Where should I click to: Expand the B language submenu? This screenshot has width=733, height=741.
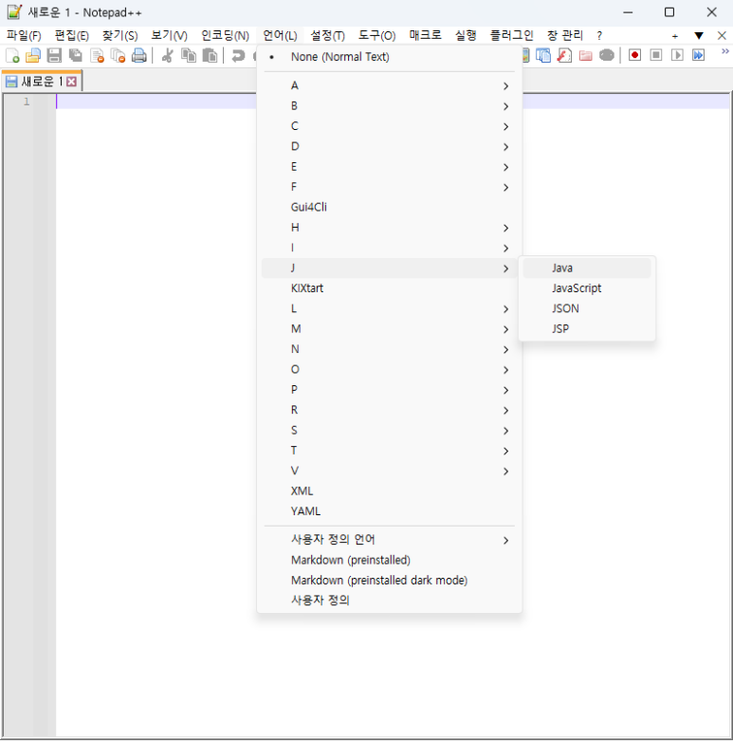click(x=390, y=106)
